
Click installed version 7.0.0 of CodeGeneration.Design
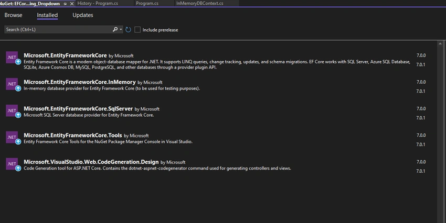pyautogui.click(x=421, y=162)
